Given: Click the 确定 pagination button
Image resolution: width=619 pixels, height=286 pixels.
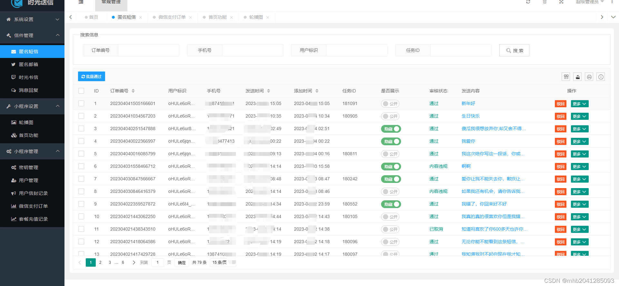Looking at the screenshot, I should pos(182,262).
